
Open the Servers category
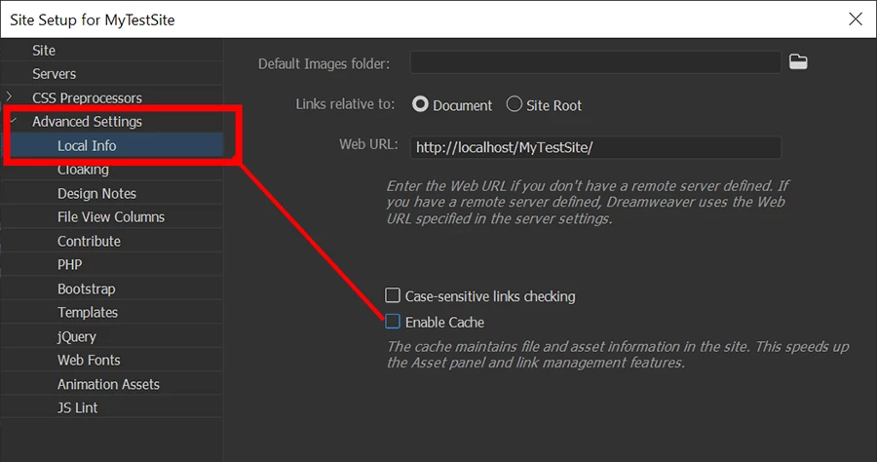pos(54,74)
